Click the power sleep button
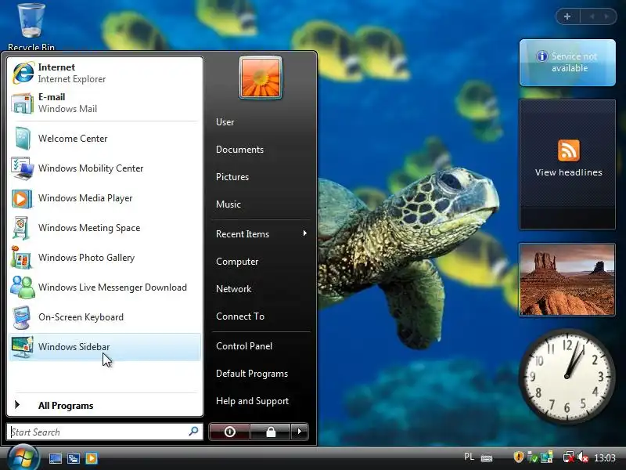Screen dimensions: 626x470 229,432
